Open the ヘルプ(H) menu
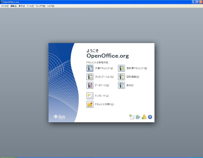The image size is (203, 158). click(x=50, y=6)
